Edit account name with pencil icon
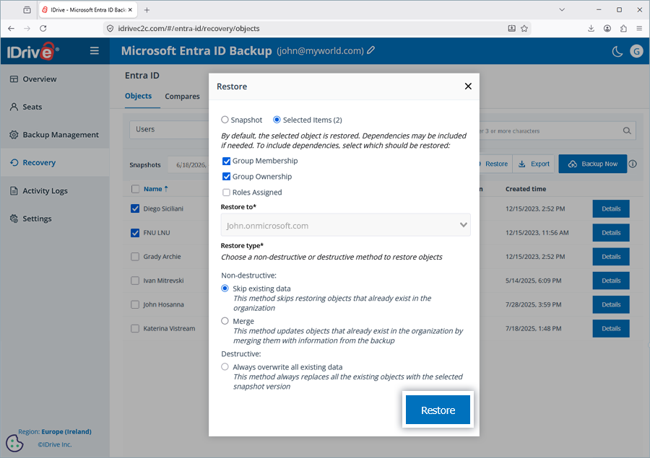The width and height of the screenshot is (650, 458). pyautogui.click(x=371, y=50)
